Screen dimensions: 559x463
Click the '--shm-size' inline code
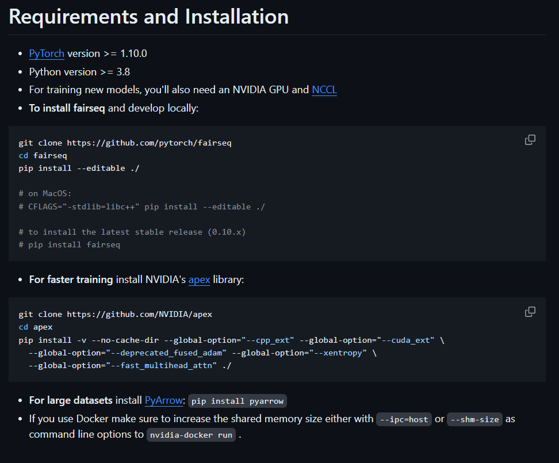(475, 419)
